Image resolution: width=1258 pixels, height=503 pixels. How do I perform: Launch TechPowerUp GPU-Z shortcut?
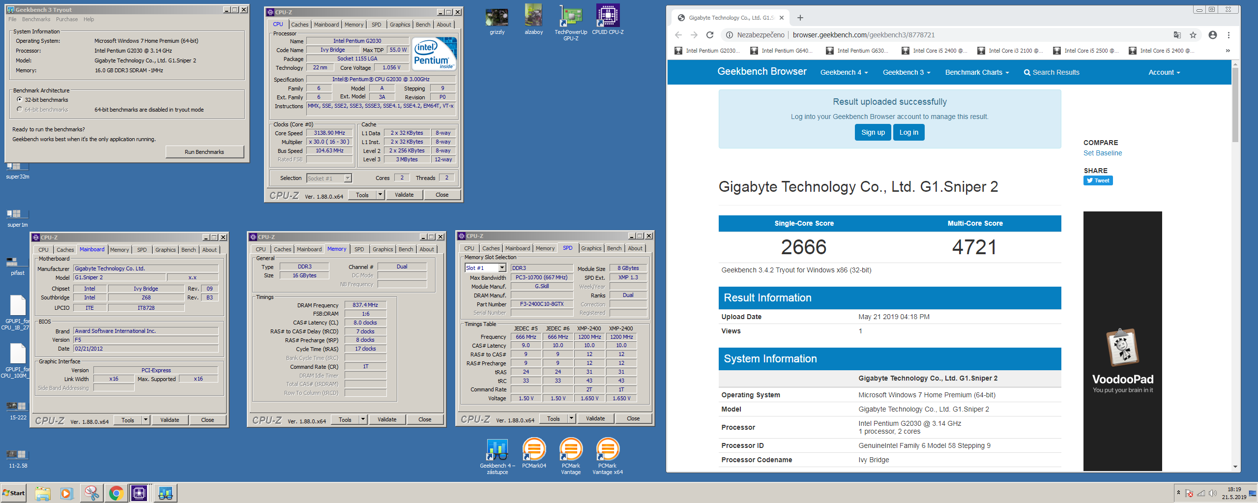pyautogui.click(x=571, y=22)
